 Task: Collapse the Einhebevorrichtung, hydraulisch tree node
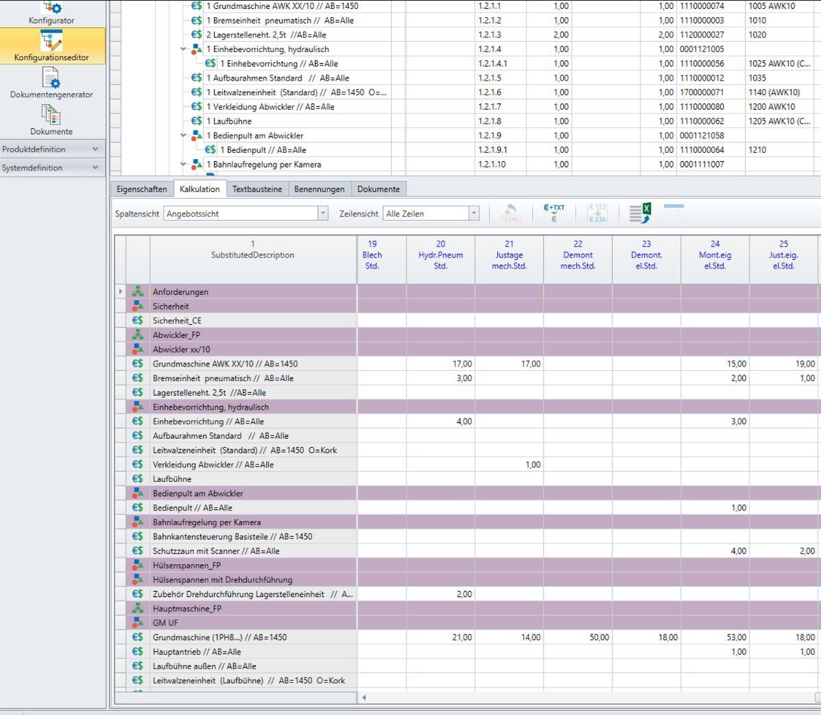point(184,49)
